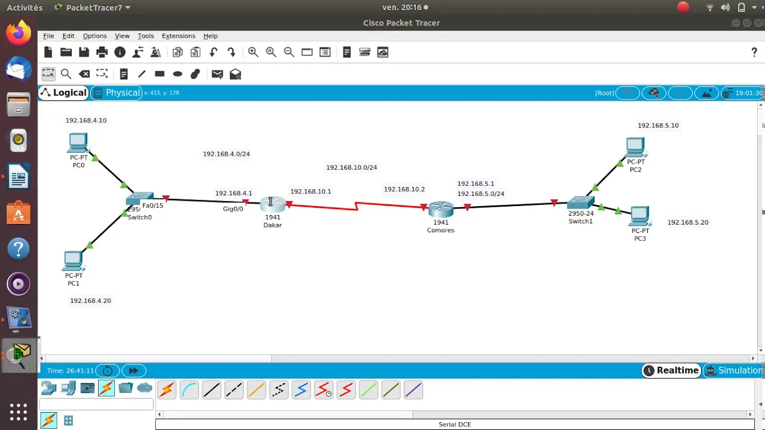The height and width of the screenshot is (430, 765).
Task: Open the Edit menu
Action: pyautogui.click(x=68, y=36)
